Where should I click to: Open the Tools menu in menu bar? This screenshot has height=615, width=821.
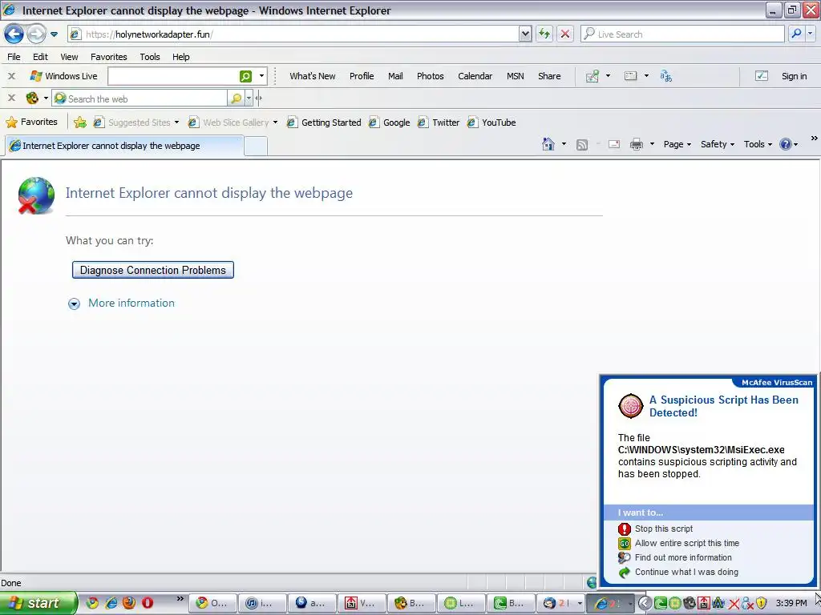[150, 57]
